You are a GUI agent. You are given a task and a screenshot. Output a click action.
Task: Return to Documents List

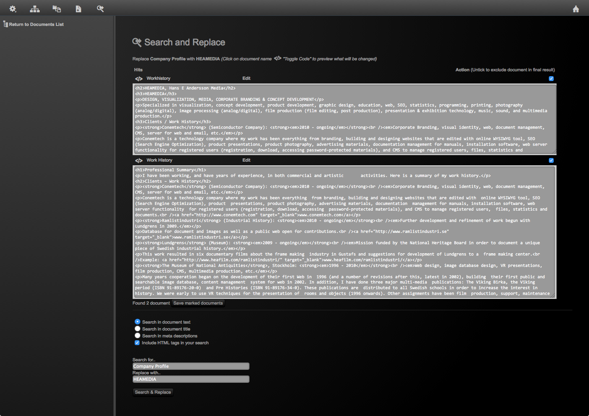click(36, 24)
